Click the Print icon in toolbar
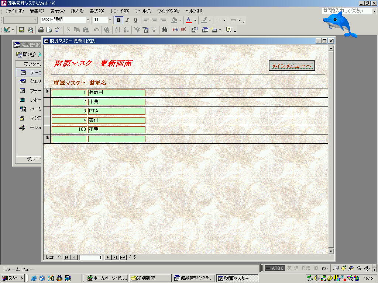Viewport: 378px width, 283px height. coord(41,30)
